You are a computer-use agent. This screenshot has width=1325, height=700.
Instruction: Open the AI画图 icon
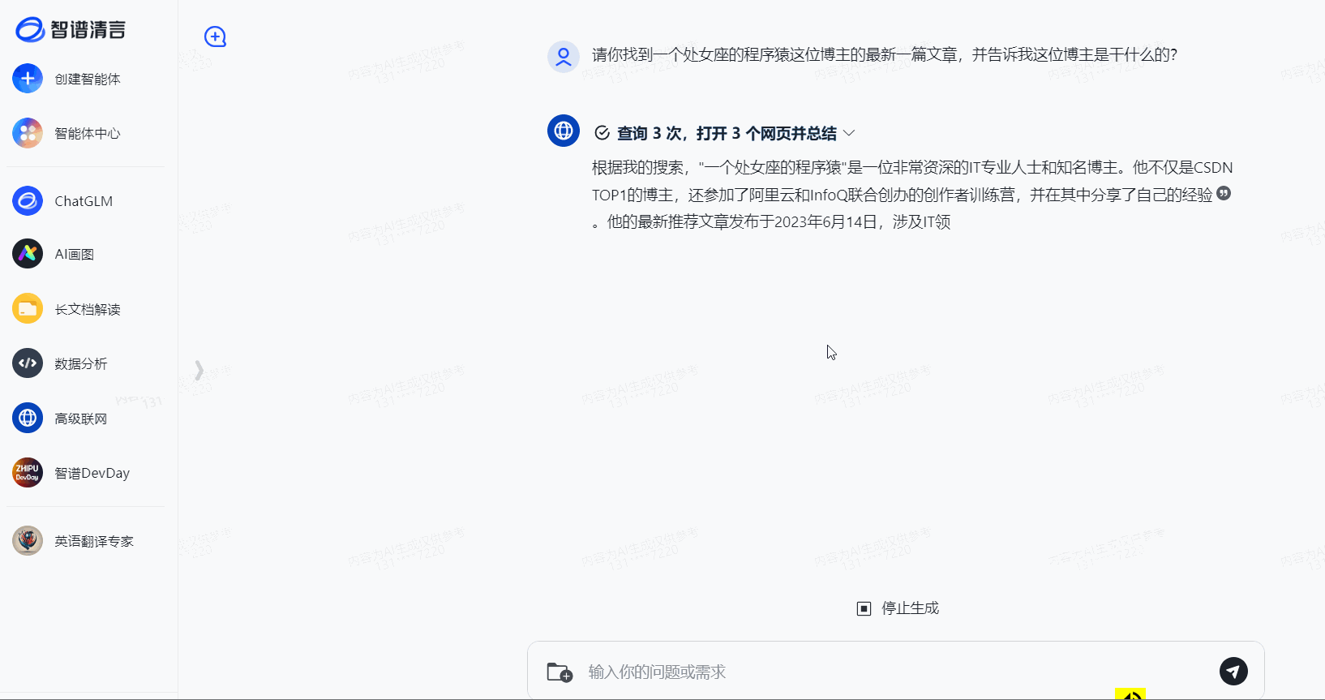(28, 254)
